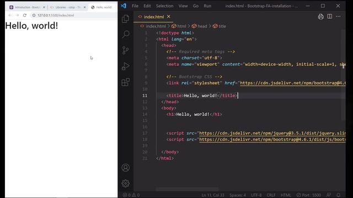Open the Bootstrap JS CDN link on line 18
The image size is (353, 198).
coord(272,139)
